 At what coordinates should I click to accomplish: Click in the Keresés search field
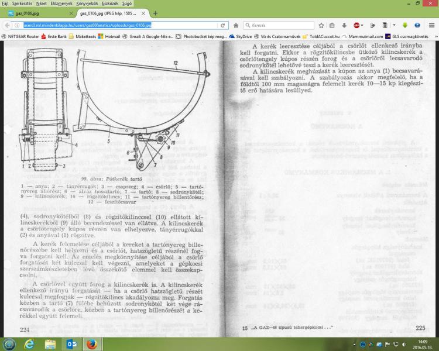point(281,26)
